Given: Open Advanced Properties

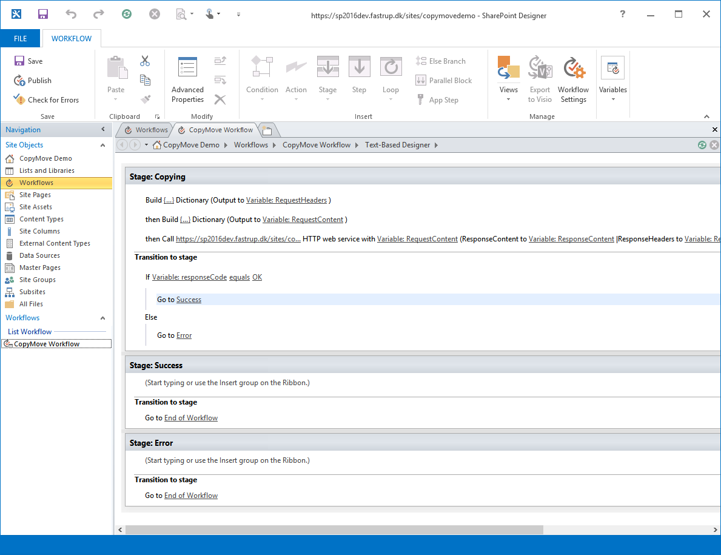Looking at the screenshot, I should pos(187,81).
